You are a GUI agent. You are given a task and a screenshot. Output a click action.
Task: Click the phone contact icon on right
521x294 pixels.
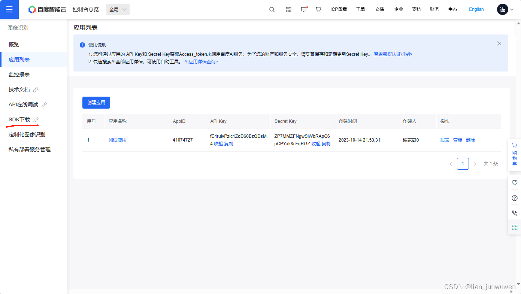515,213
